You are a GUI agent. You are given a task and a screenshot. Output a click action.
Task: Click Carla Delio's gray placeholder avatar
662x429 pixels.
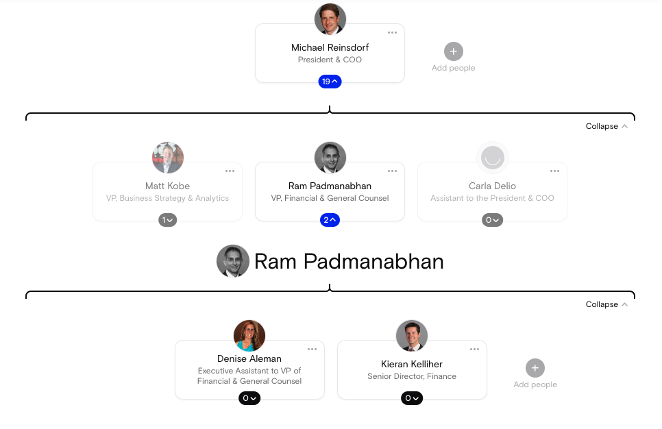492,157
